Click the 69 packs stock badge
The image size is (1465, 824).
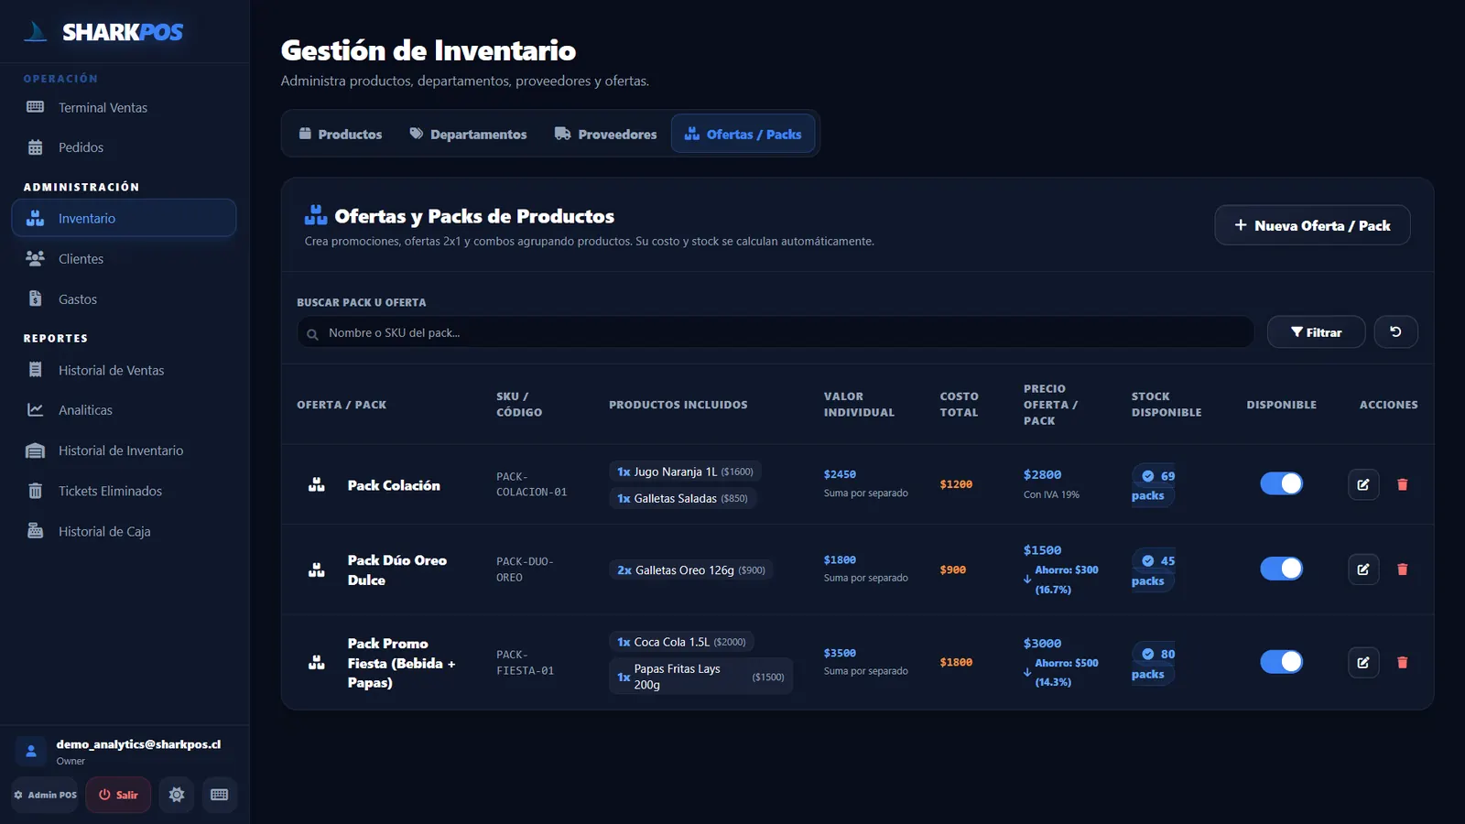click(x=1154, y=485)
